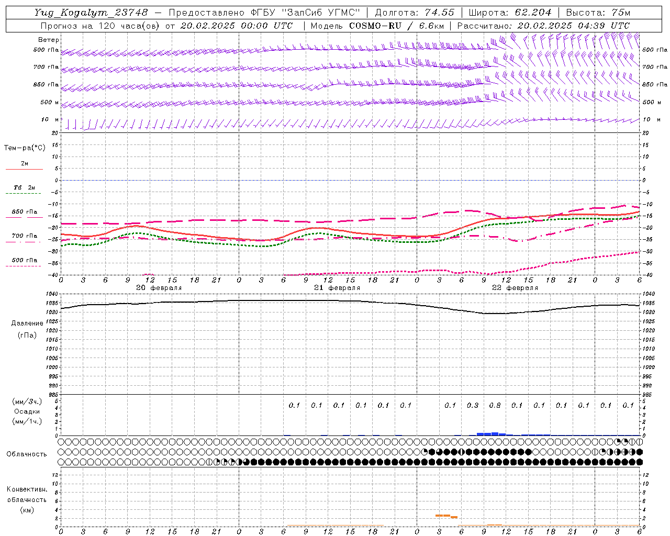Click "Прогноз на 120 часа(ов)" forecast line
Screen dimensions: 670x536
pos(100,26)
